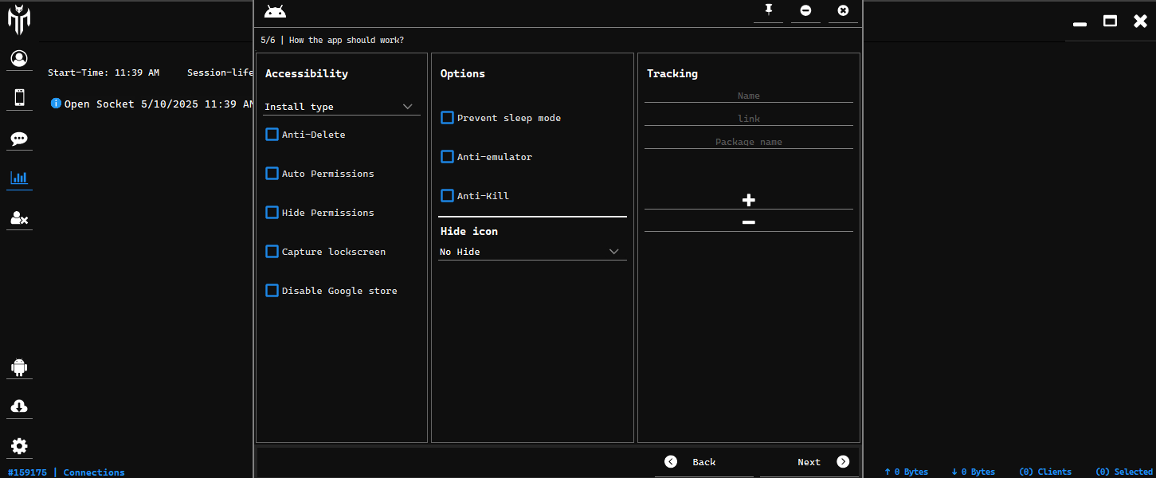Tick the Auto Permissions checkbox
The width and height of the screenshot is (1156, 478).
coord(272,174)
